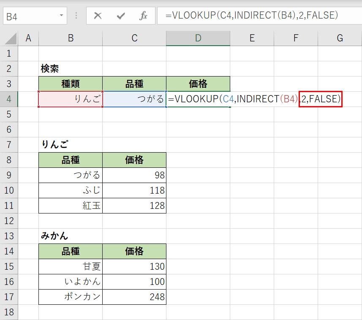Select column G header

point(340,38)
